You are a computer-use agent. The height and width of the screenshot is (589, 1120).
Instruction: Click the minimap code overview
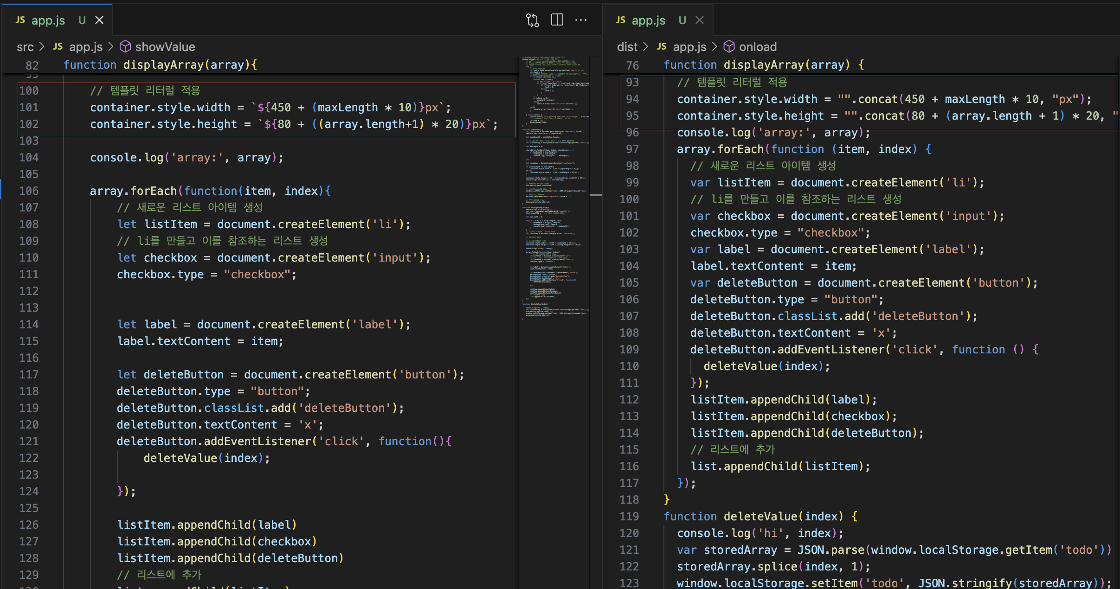[554, 186]
